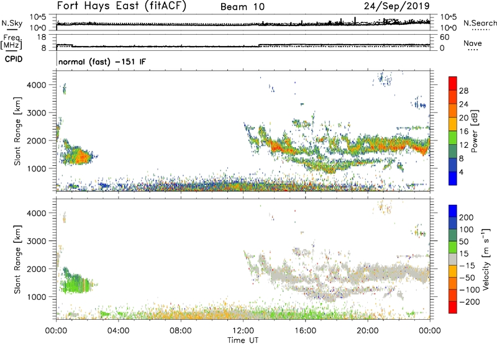
Task: Pick the yellow-orange 16–20 dB power swatch
Action: (x=453, y=124)
